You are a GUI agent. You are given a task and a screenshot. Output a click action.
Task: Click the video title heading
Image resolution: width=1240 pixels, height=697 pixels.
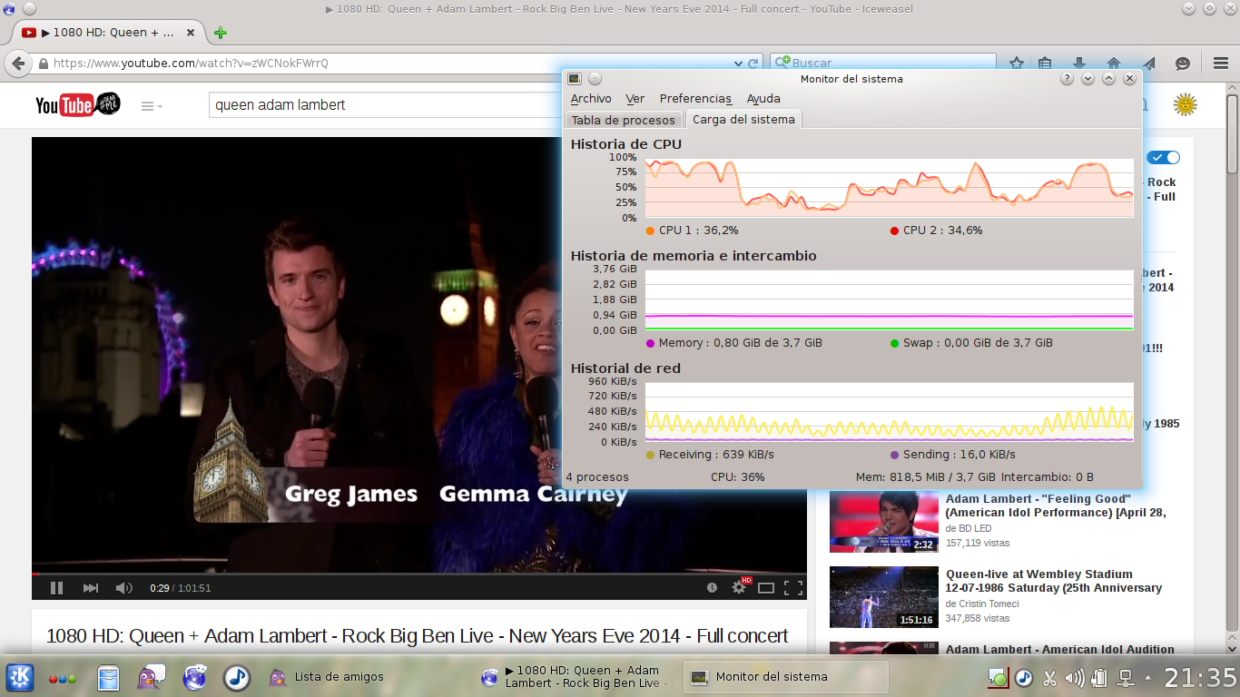[418, 636]
